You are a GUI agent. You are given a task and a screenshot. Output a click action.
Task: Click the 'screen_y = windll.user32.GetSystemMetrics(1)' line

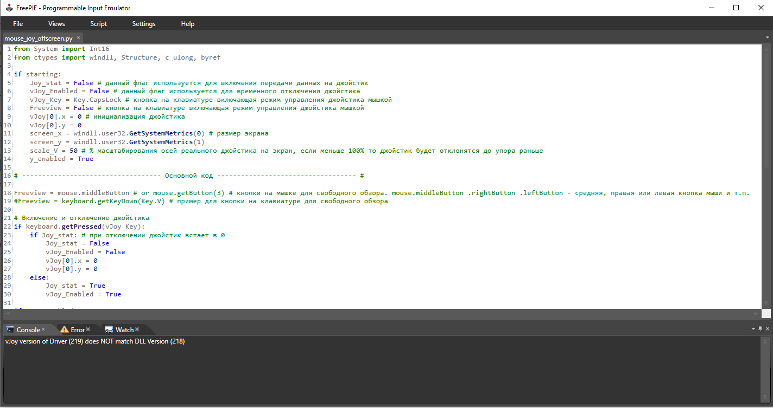tap(117, 142)
